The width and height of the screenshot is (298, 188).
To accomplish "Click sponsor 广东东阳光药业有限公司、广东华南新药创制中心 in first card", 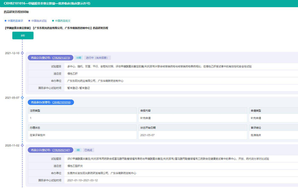I will (x=95, y=81).
